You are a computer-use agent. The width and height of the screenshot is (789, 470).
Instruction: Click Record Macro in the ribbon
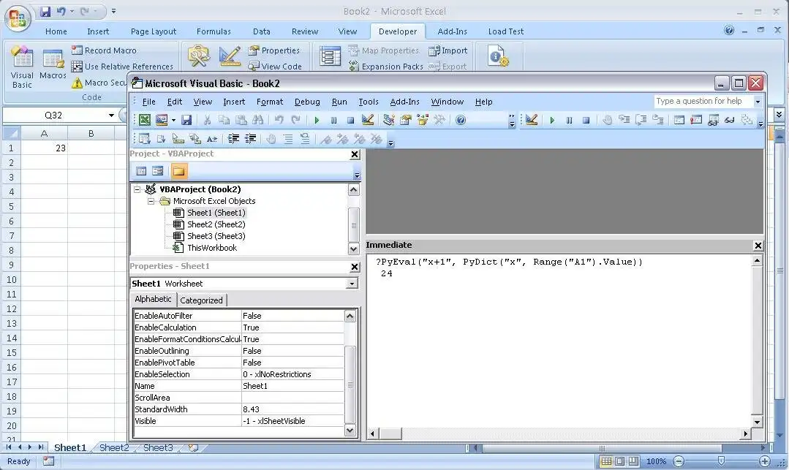(x=104, y=50)
